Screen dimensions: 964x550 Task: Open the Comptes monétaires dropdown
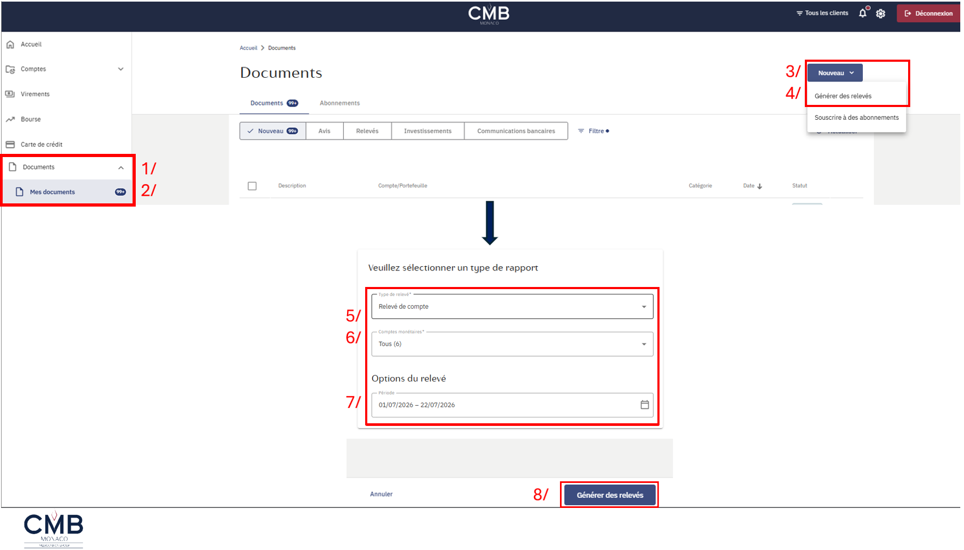[x=512, y=344]
